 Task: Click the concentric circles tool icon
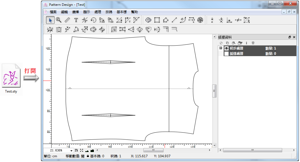click(200, 20)
